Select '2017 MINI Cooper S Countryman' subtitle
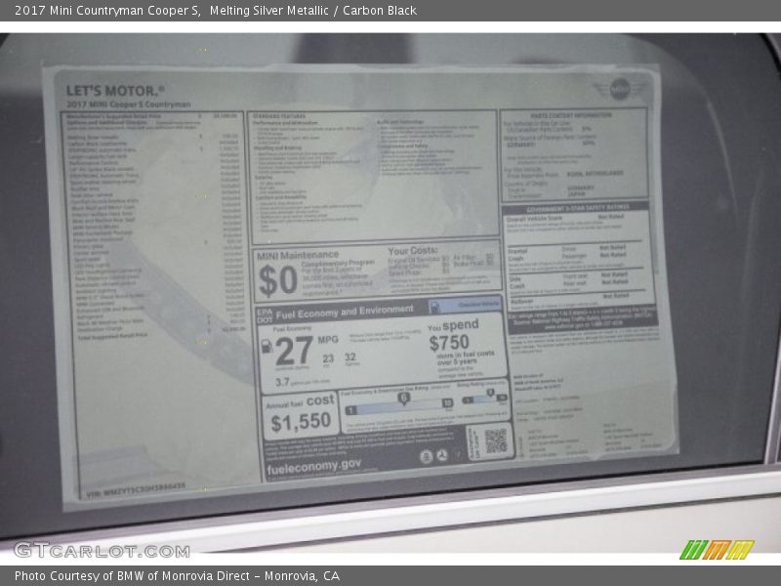Viewport: 781px width, 586px height. pos(129,105)
